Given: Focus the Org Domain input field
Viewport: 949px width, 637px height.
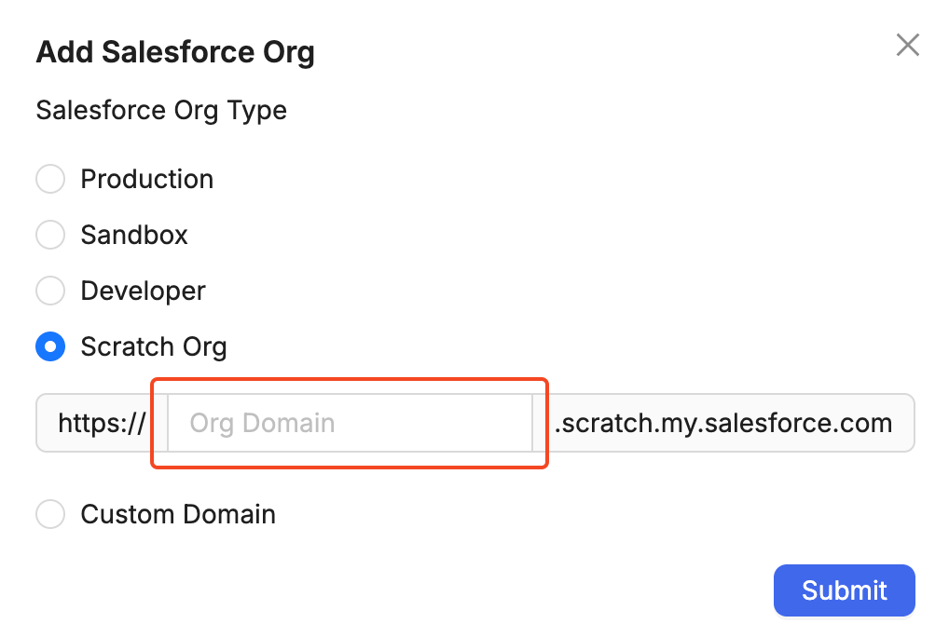Looking at the screenshot, I should point(350,423).
